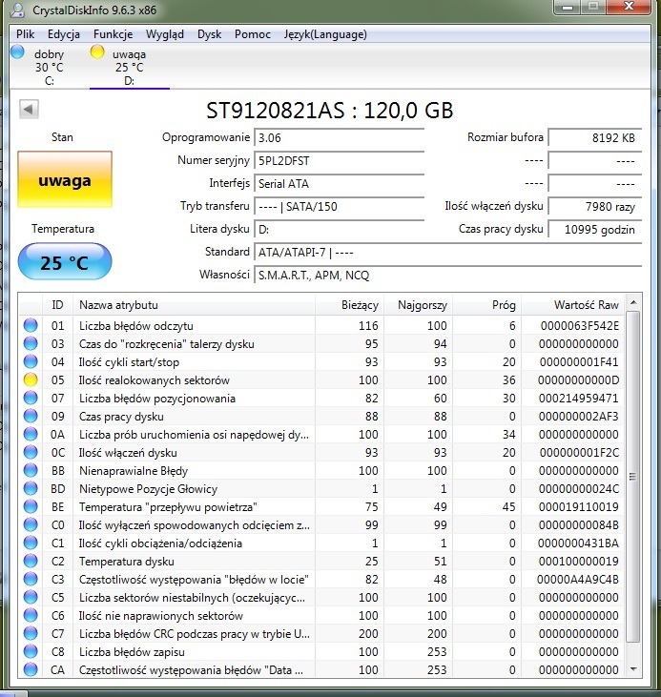The width and height of the screenshot is (661, 697).
Task: Select the 'Ilość realokowanych sektorów' row
Action: (191, 380)
